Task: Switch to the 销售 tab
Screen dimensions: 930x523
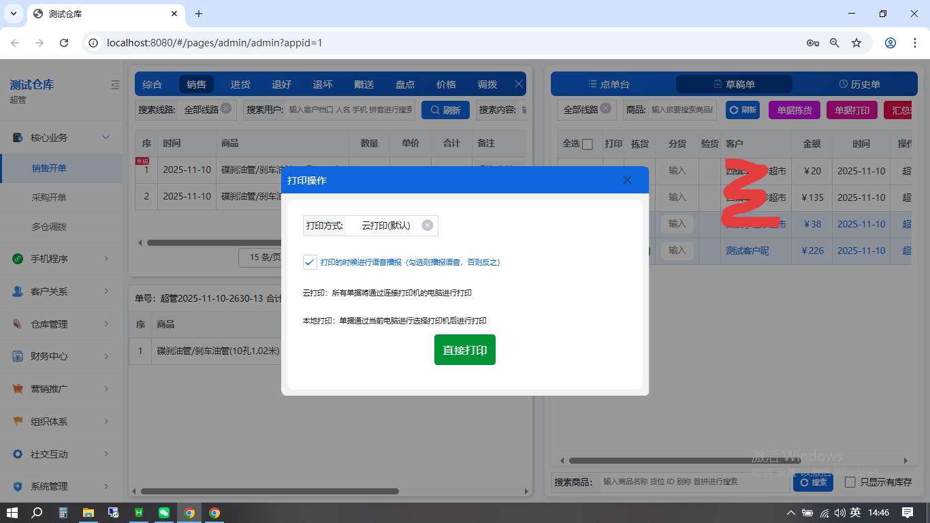Action: [x=197, y=84]
